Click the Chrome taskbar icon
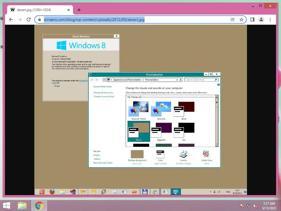Image resolution: width=281 pixels, height=211 pixels. click(x=39, y=206)
